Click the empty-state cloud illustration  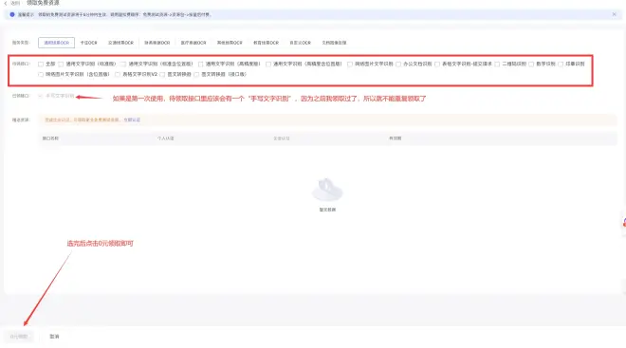coord(327,190)
